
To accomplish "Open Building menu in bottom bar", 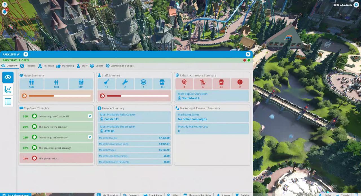I will 243,195.
